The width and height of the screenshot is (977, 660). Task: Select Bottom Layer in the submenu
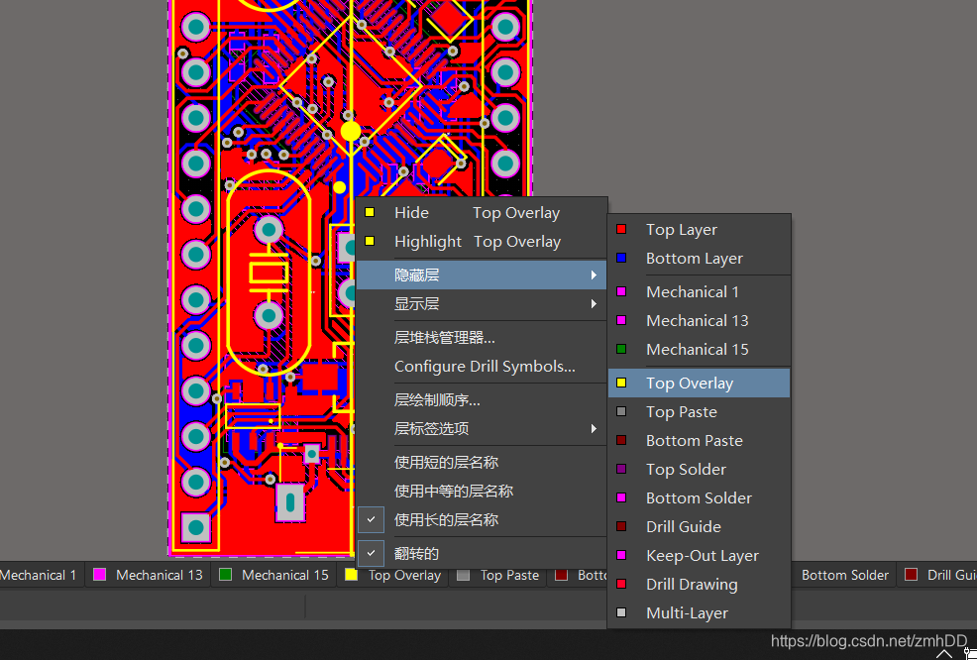coord(694,259)
